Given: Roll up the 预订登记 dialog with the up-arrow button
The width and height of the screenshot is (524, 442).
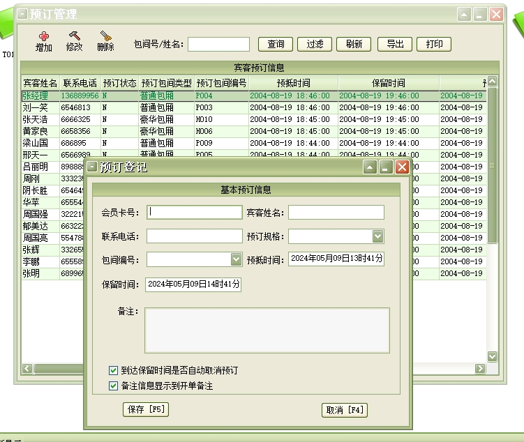Looking at the screenshot, I should 370,167.
